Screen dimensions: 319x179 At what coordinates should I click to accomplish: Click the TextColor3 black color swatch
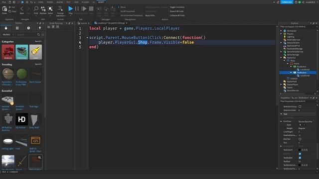click(300, 150)
